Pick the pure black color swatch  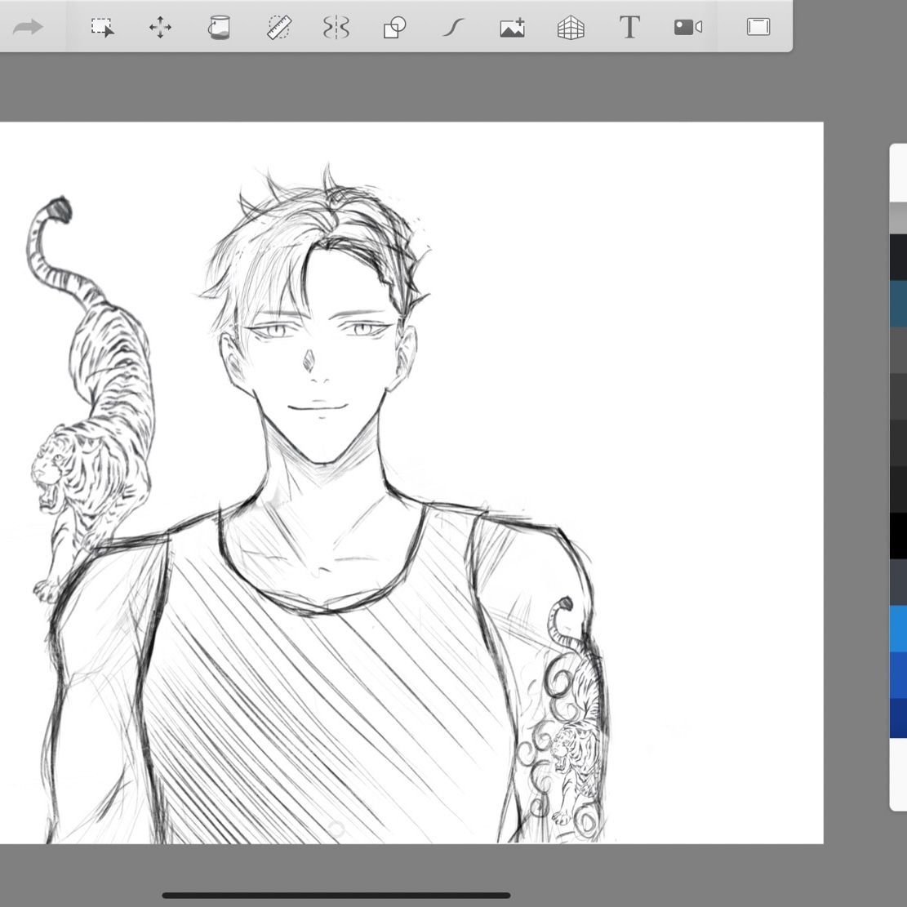(898, 536)
